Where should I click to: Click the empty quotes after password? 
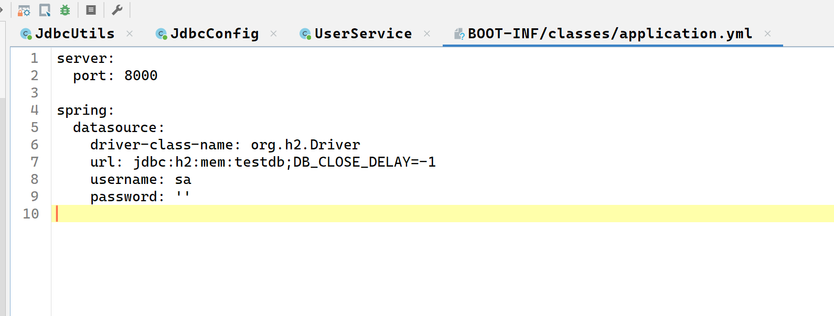tap(183, 197)
